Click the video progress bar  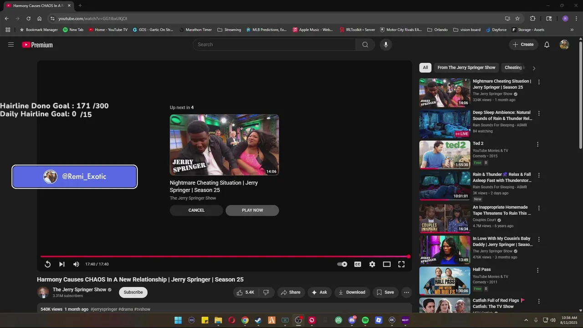pyautogui.click(x=225, y=256)
